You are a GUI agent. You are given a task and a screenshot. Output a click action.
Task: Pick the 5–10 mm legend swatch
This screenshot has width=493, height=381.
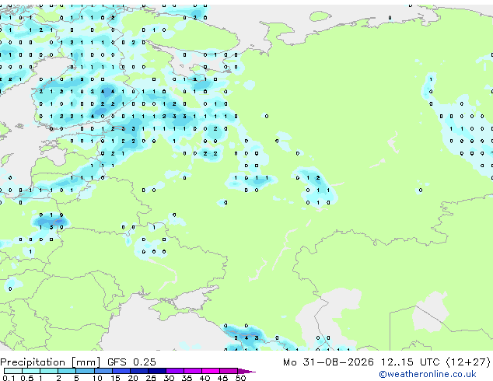pos(85,371)
